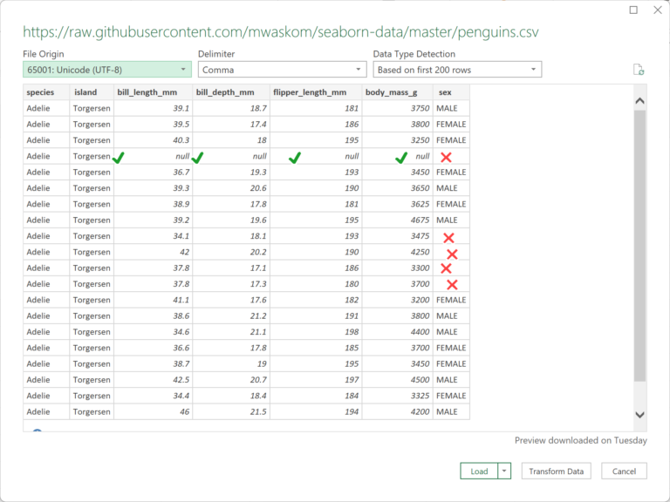
Task: Click body mass cell 4200
Action: pyautogui.click(x=398, y=412)
